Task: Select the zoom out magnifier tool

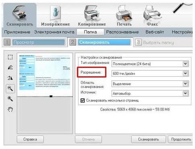Action: point(10,88)
